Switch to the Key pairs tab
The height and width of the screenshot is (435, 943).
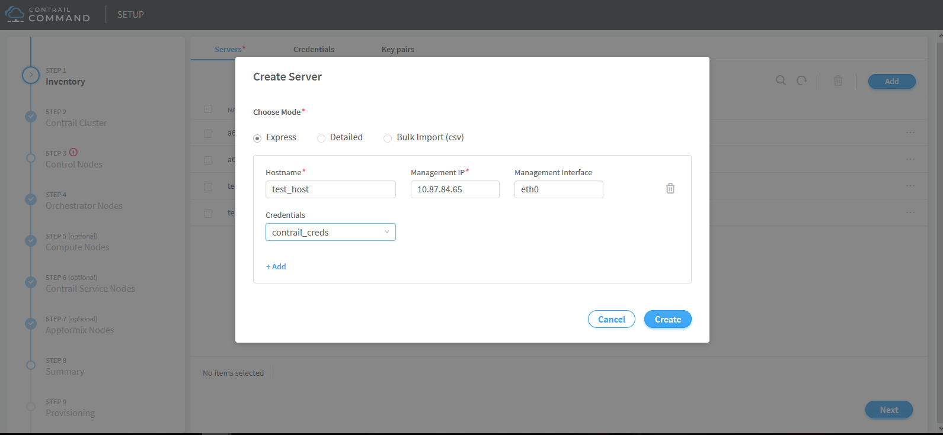(x=398, y=49)
